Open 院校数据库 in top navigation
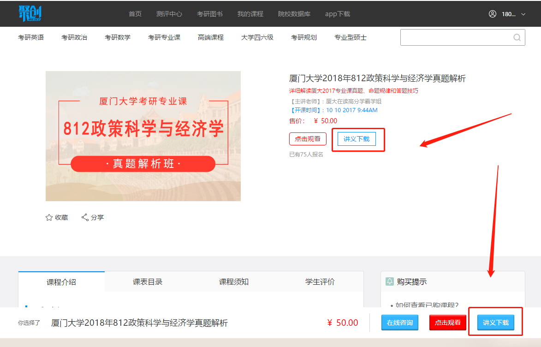Image resolution: width=541 pixels, height=347 pixels. pyautogui.click(x=294, y=14)
